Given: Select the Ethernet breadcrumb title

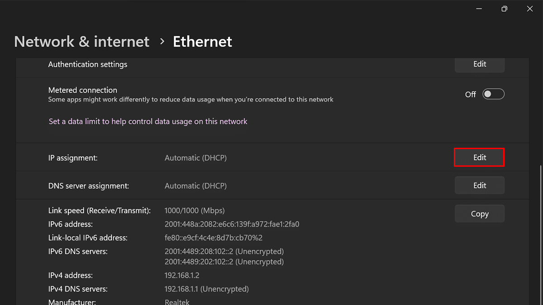Looking at the screenshot, I should point(202,41).
